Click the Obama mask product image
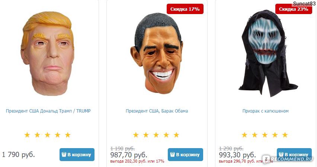317x167 pixels. click(x=157, y=53)
